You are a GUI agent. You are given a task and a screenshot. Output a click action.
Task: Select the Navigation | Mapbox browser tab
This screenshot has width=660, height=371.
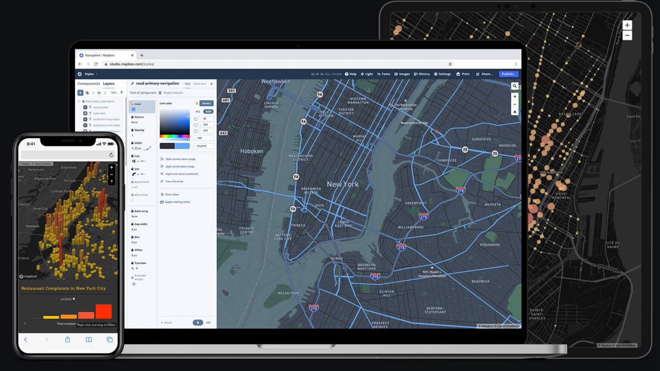[x=106, y=55]
